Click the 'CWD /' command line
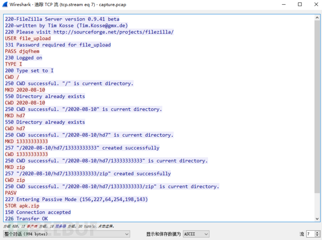 click(12, 77)
